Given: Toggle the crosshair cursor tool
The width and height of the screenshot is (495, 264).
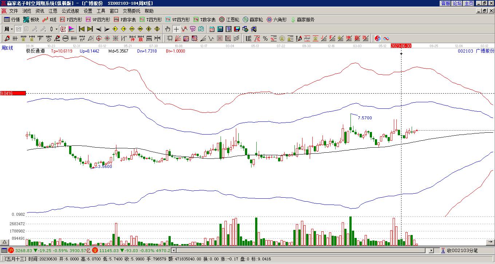Looking at the screenshot, I should [176, 29].
